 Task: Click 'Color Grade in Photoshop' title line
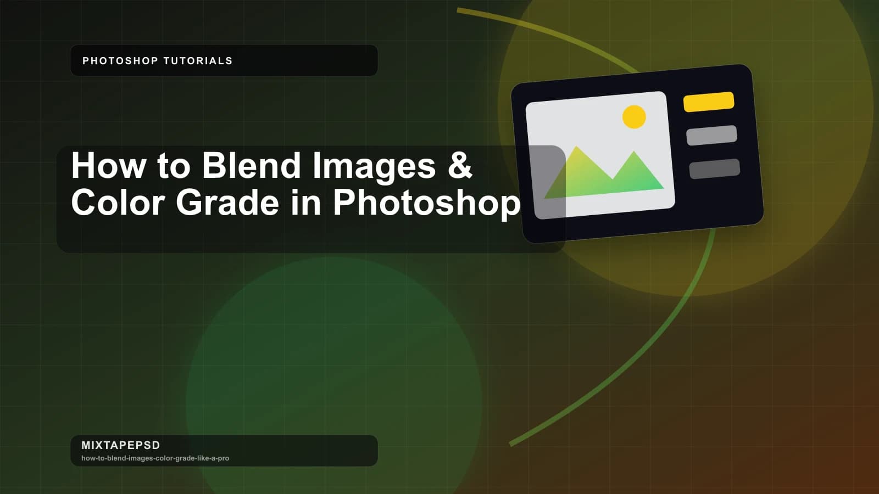(x=296, y=203)
